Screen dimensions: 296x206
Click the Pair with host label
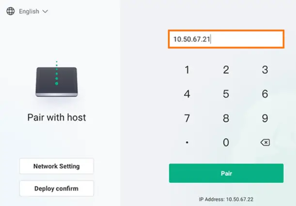[x=57, y=117]
